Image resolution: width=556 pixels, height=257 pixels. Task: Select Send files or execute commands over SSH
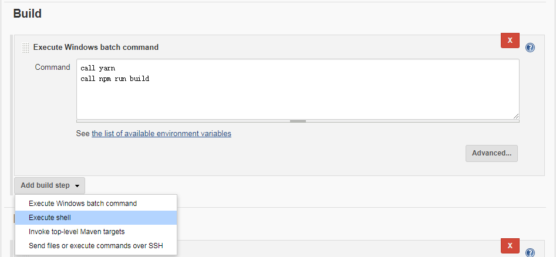96,246
